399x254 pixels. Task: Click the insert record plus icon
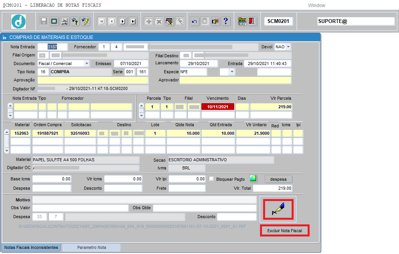coord(148,21)
